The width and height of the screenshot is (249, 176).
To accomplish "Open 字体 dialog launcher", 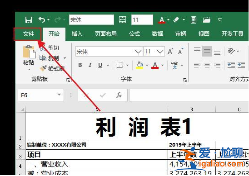I will 185,80.
